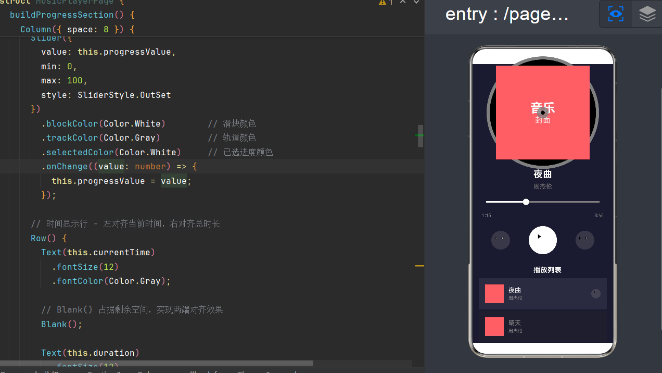Screen dimensions: 662x373
Task: Click the warning indicator in editor header
Action: pyautogui.click(x=385, y=3)
